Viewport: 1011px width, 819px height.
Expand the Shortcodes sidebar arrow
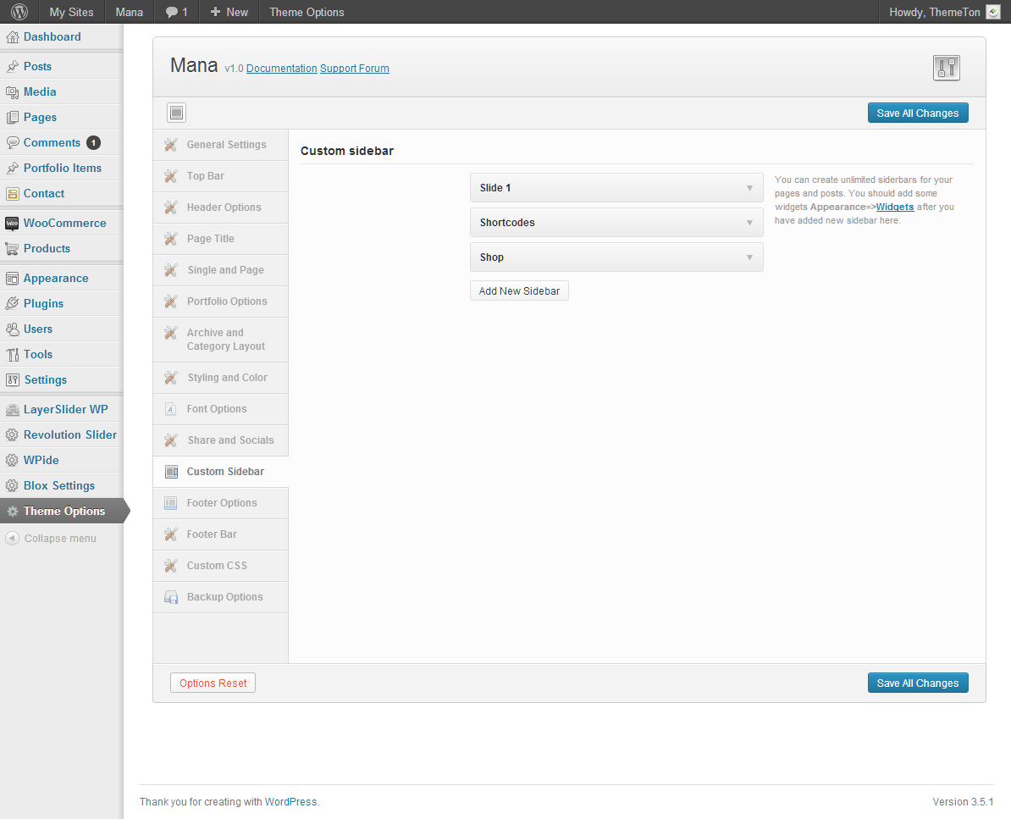(749, 223)
